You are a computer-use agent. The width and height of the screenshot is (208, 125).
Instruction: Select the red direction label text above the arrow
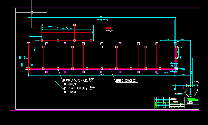click(108, 28)
